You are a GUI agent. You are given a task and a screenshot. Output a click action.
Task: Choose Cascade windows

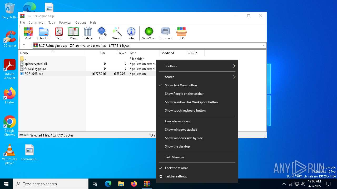point(197,121)
